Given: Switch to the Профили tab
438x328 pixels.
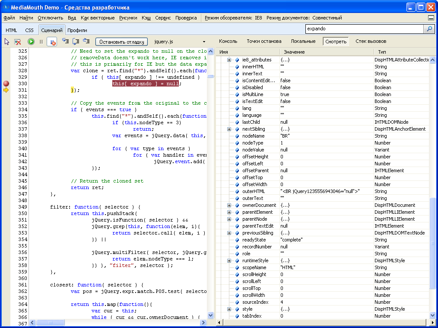Looking at the screenshot, I should tap(77, 30).
